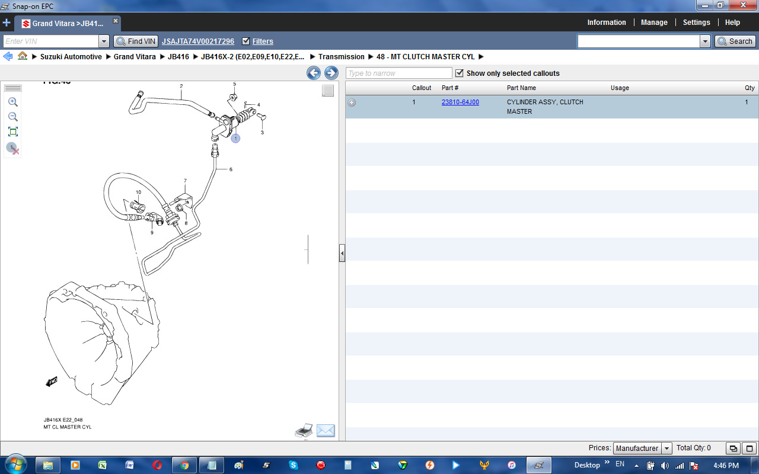The image size is (759, 474).
Task: Click callout 2 on the hose
Action: tap(181, 86)
